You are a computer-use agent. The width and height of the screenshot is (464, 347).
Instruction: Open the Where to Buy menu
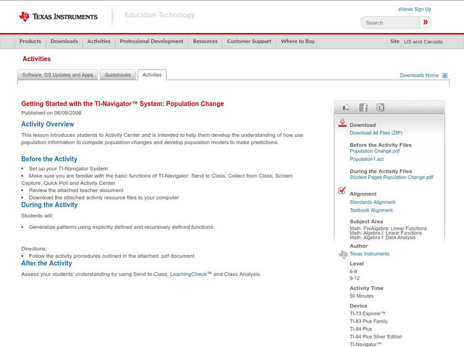tap(298, 41)
